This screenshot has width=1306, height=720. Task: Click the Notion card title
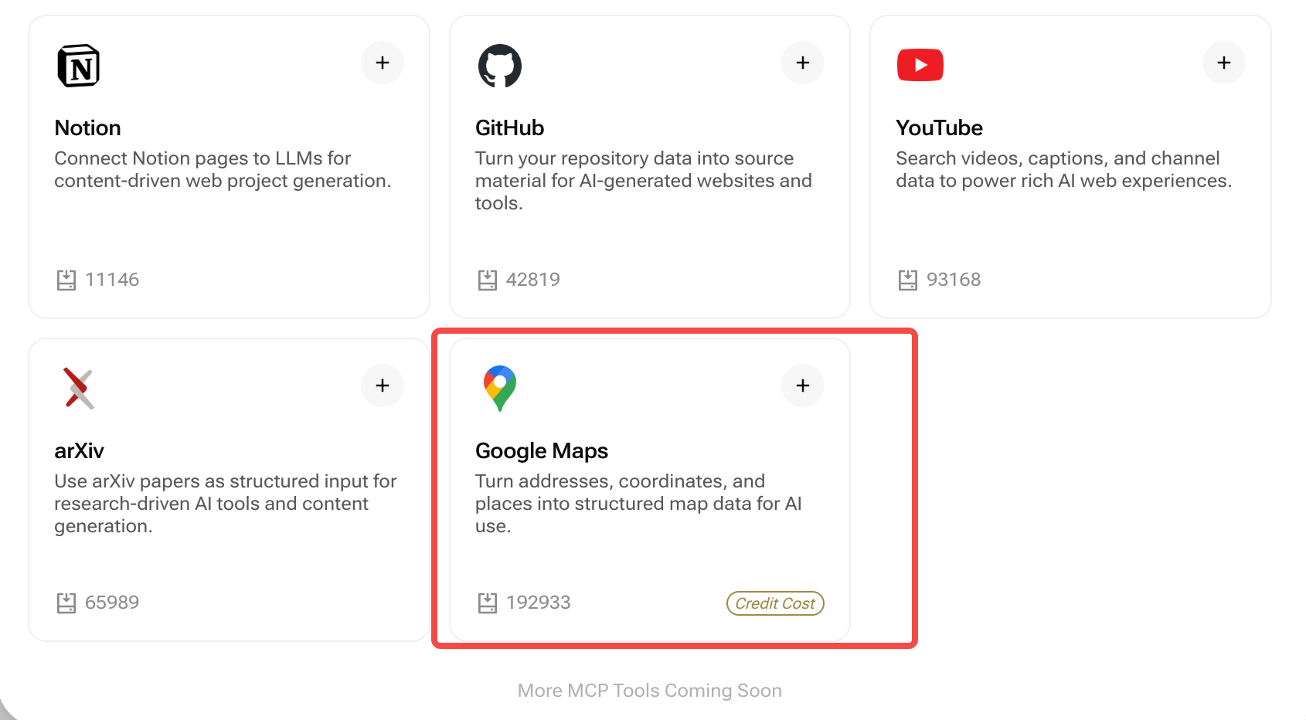pyautogui.click(x=87, y=127)
